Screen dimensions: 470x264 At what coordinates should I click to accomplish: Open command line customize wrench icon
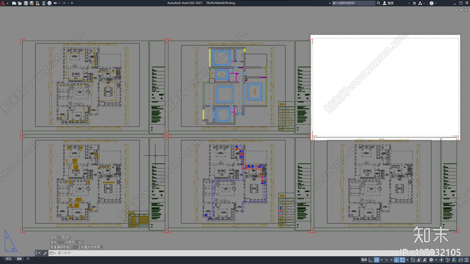45,253
